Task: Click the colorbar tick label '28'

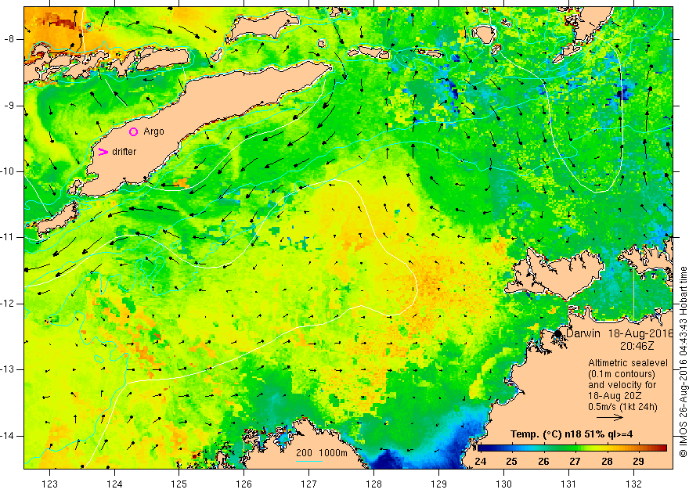Action: coord(607,462)
